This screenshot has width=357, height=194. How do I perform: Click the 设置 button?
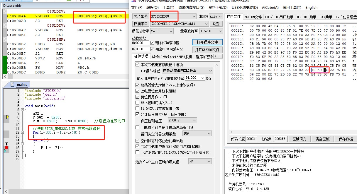pyautogui.click(x=216, y=24)
